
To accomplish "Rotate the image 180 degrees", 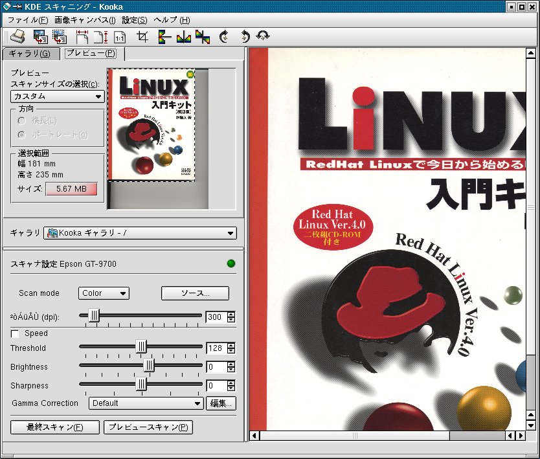I will pos(264,36).
